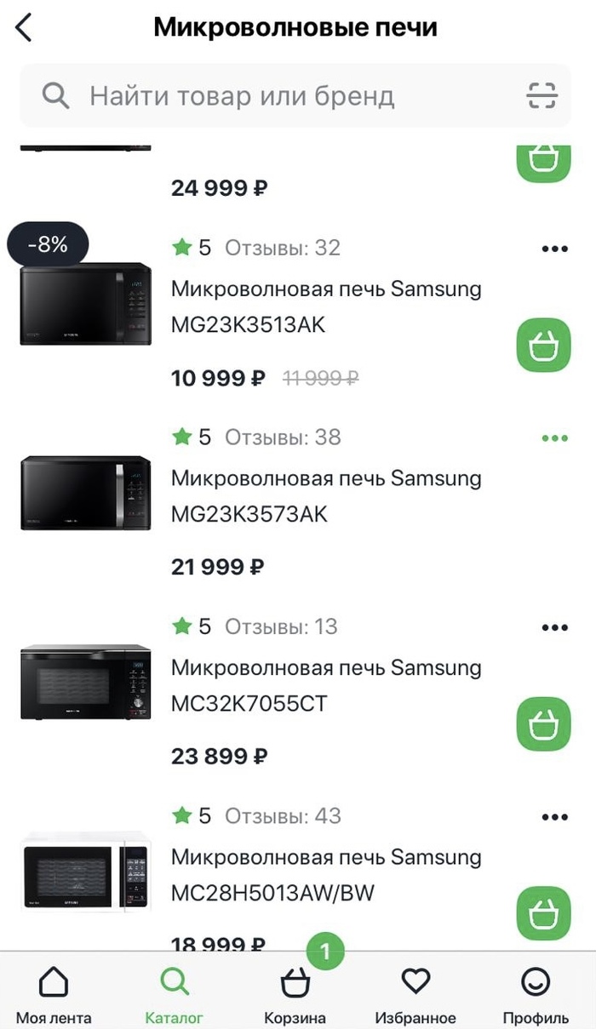Open the green three-dots menu for MG23K3573AK
Screen dimensions: 596x1029
point(554,438)
